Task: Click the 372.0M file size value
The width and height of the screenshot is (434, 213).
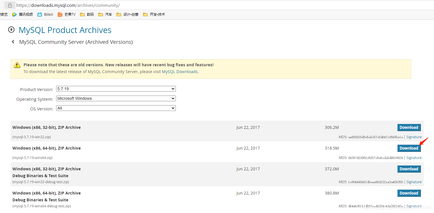Action: (332, 169)
